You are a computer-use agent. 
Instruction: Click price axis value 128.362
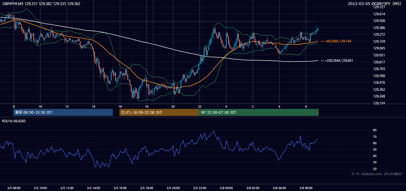point(379,89)
